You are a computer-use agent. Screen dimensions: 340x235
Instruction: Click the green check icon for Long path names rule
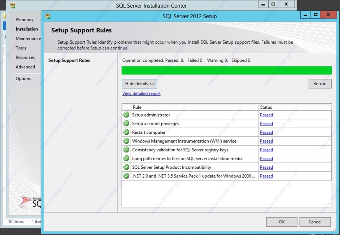[126, 158]
